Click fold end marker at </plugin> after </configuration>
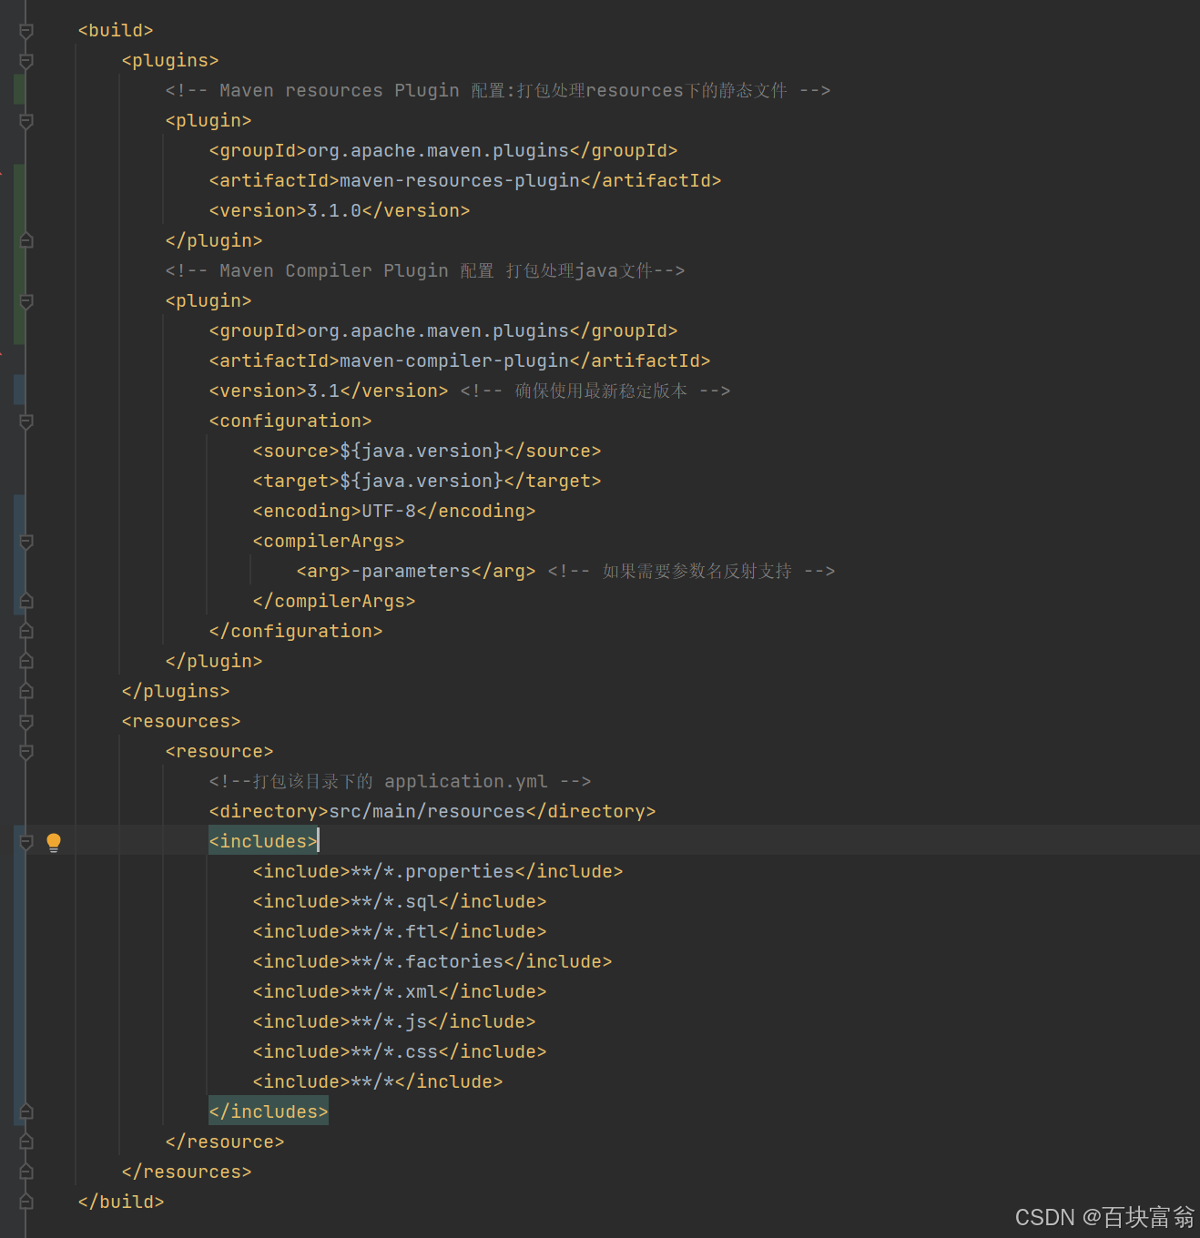Screen dimensions: 1200x1238 click(26, 662)
